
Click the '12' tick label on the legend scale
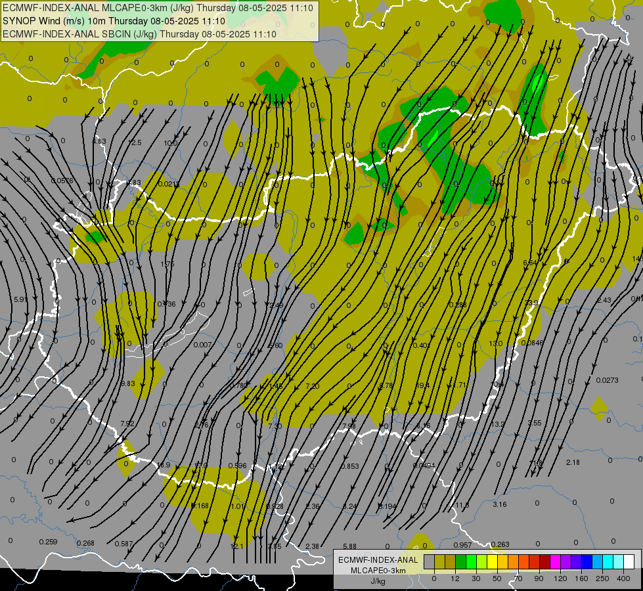455,579
